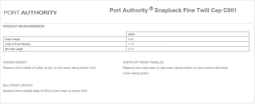This screenshot has height=104, width=255.
Task: Click the Port Authority logo
Action: [30, 13]
